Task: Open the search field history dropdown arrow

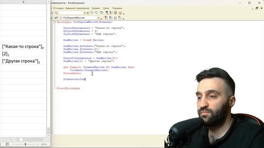Action: (85, 13)
